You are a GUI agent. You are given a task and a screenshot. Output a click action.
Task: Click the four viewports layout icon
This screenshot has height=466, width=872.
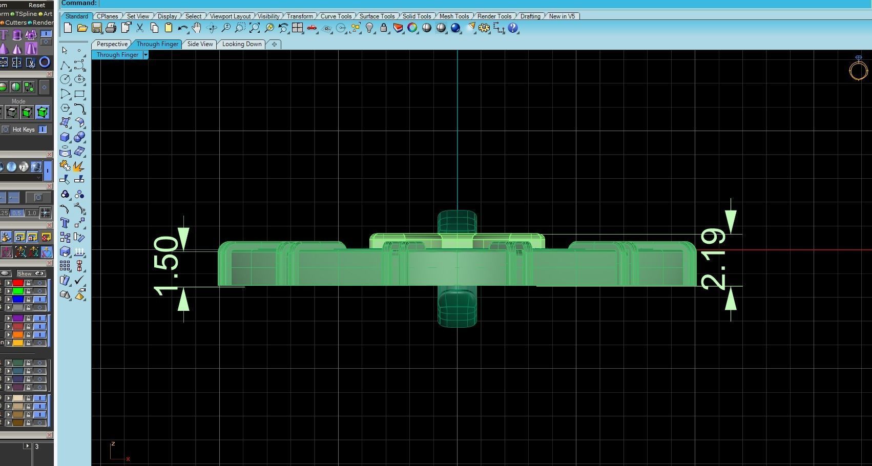[x=297, y=28]
